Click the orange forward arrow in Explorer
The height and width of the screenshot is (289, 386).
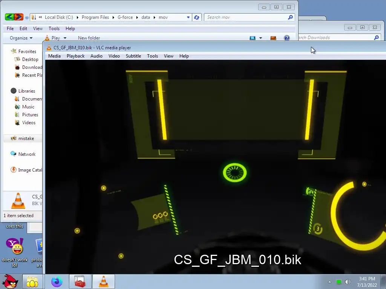coord(19,17)
